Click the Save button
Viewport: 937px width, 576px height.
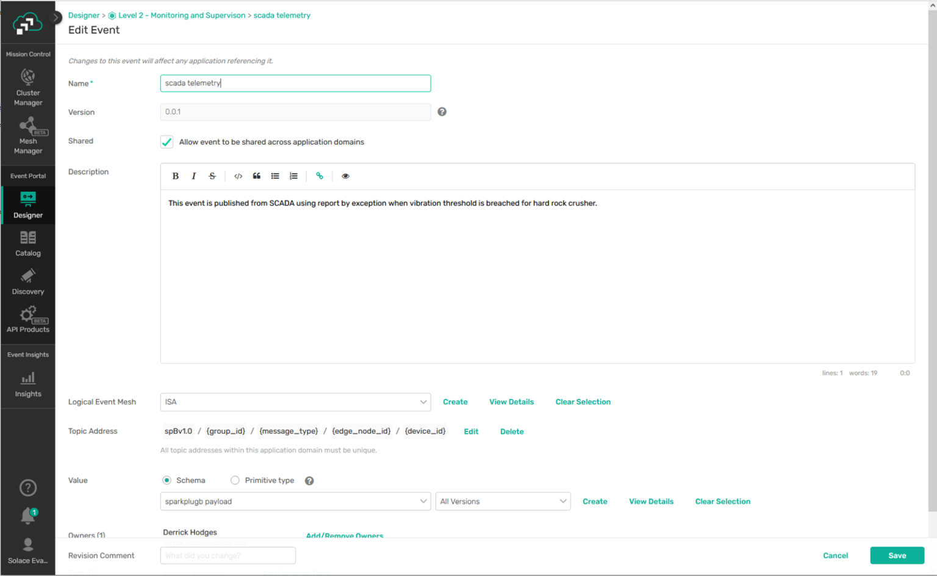point(897,555)
